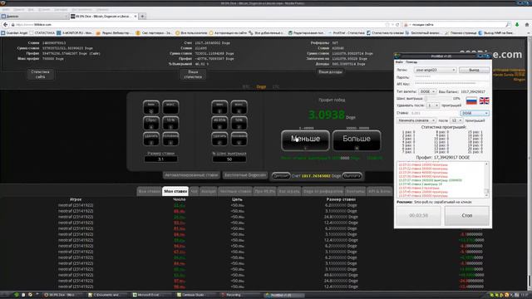Click the site URL address field

pyautogui.click(x=197, y=25)
